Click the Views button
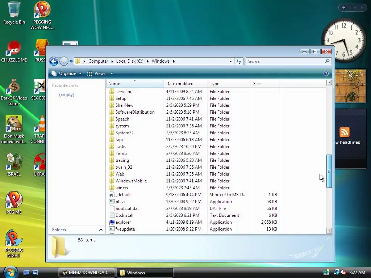The height and width of the screenshot is (278, 371). click(96, 73)
